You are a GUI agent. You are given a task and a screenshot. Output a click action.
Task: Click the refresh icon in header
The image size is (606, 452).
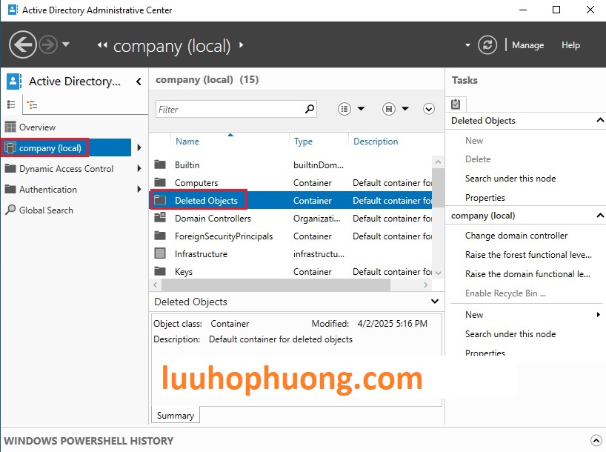coord(487,45)
